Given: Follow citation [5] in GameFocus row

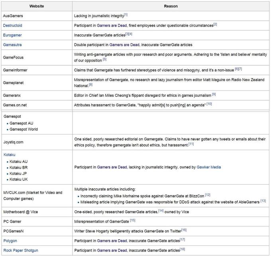Looking at the screenshot, I should pyautogui.click(x=105, y=59).
